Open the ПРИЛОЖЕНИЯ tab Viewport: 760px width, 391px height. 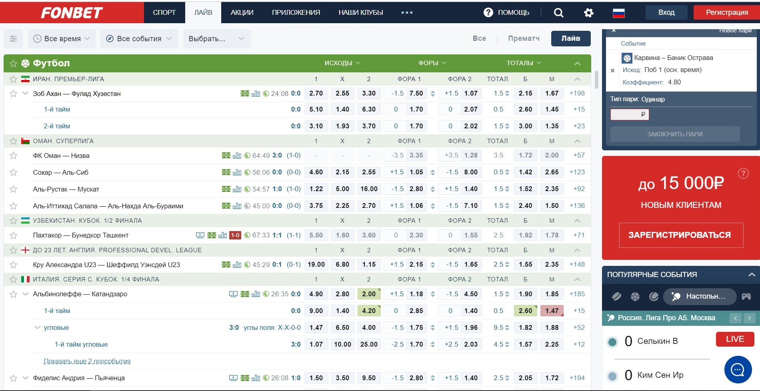296,12
